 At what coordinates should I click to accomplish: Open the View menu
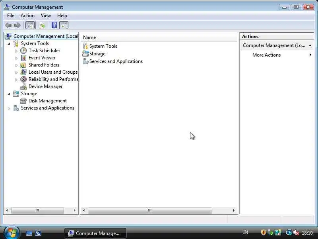coord(46,16)
